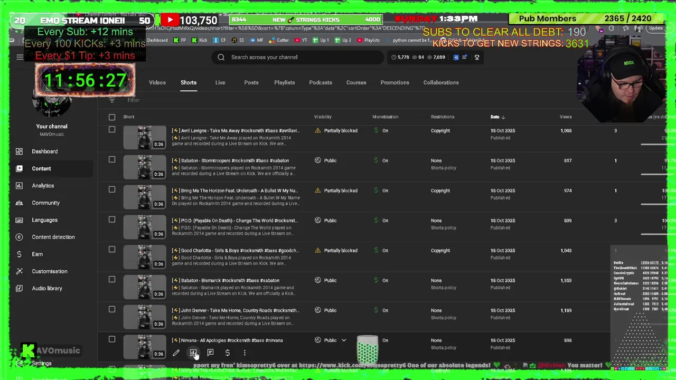This screenshot has height=380, width=676.
Task: Click monetisation dollar icon on Sabaton Bismarck row
Action: click(x=377, y=280)
